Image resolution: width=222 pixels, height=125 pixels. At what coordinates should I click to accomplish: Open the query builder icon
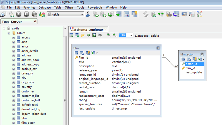[192, 14]
